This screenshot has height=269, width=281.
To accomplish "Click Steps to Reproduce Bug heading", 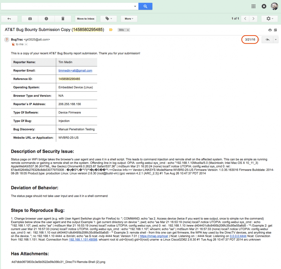I will (38, 210).
